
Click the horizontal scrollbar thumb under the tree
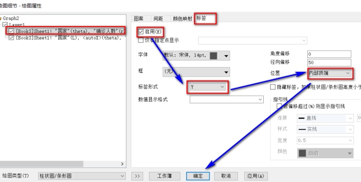point(42,164)
